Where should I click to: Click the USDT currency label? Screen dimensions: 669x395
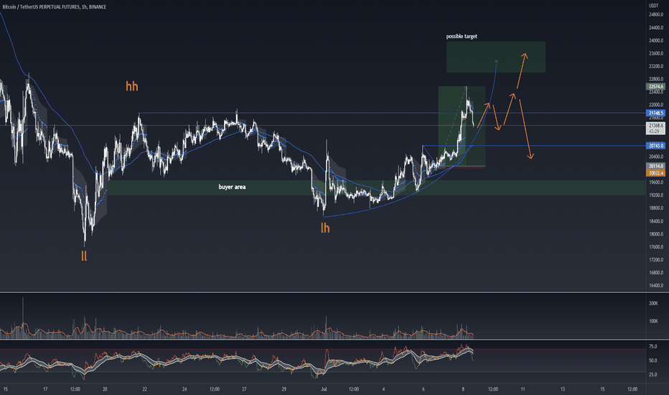[x=654, y=6]
